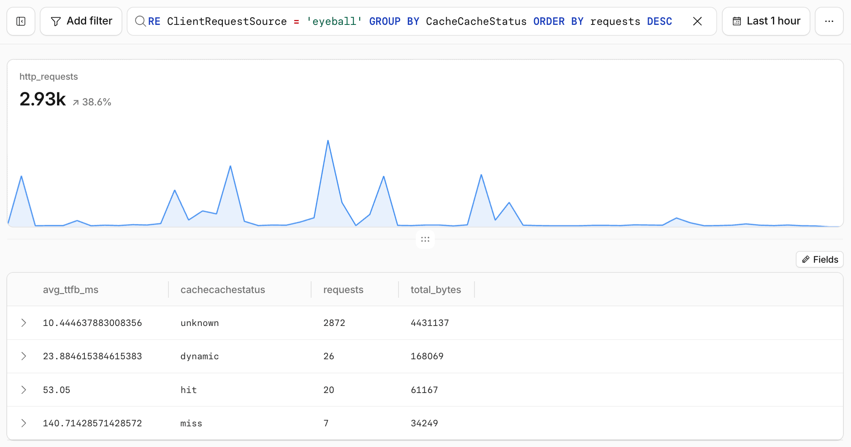Open the Last 1 hour time range picker
This screenshot has height=447, width=851.
(x=766, y=21)
